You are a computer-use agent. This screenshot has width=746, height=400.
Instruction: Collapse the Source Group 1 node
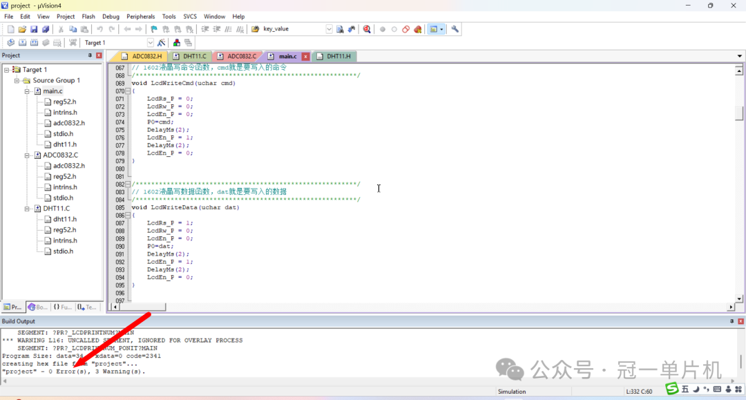point(17,80)
